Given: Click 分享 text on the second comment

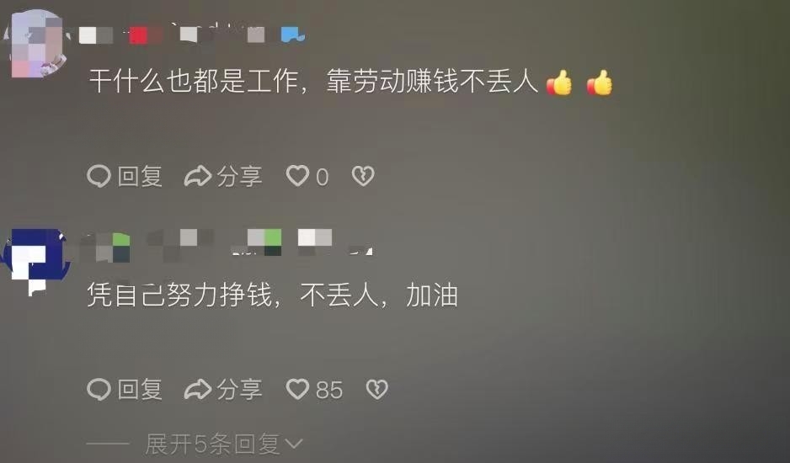Looking at the screenshot, I should (x=239, y=390).
